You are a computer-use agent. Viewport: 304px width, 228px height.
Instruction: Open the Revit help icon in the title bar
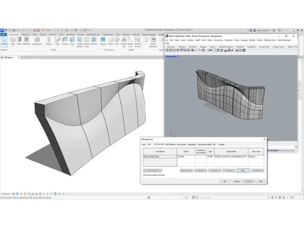pos(279,30)
